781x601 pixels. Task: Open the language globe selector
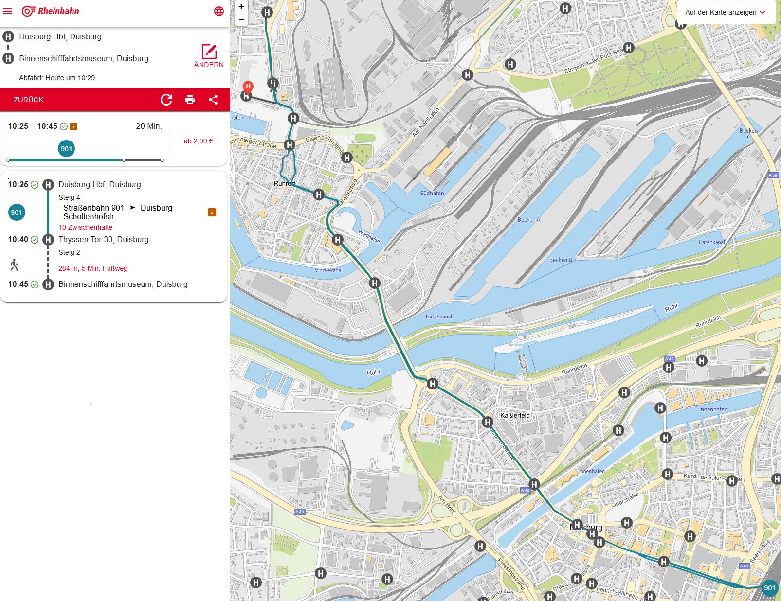pyautogui.click(x=219, y=11)
